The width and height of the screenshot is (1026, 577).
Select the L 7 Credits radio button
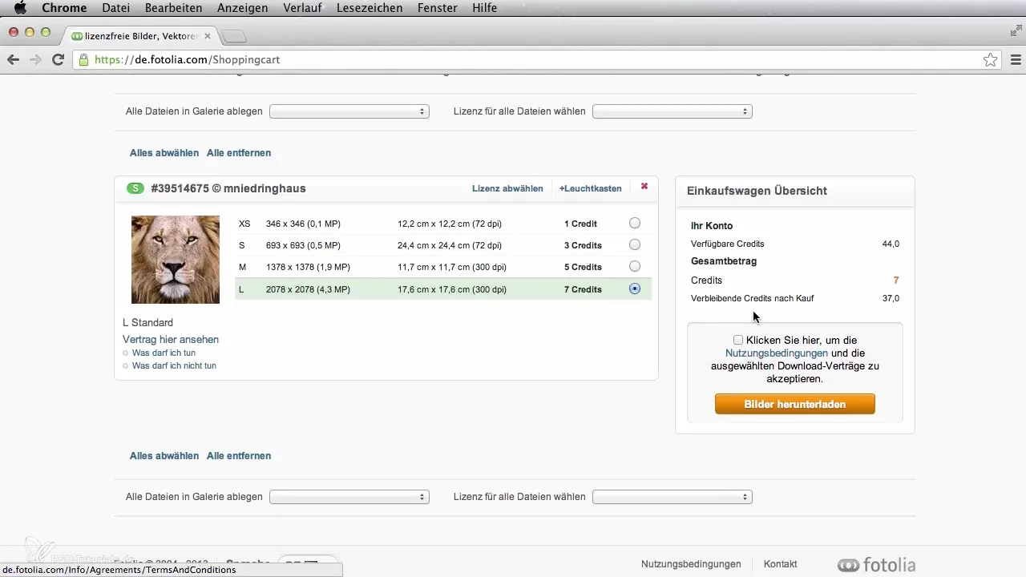point(635,288)
